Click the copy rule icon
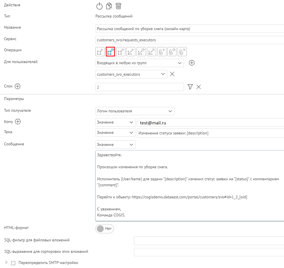This screenshot has height=268, width=284. (x=109, y=6)
